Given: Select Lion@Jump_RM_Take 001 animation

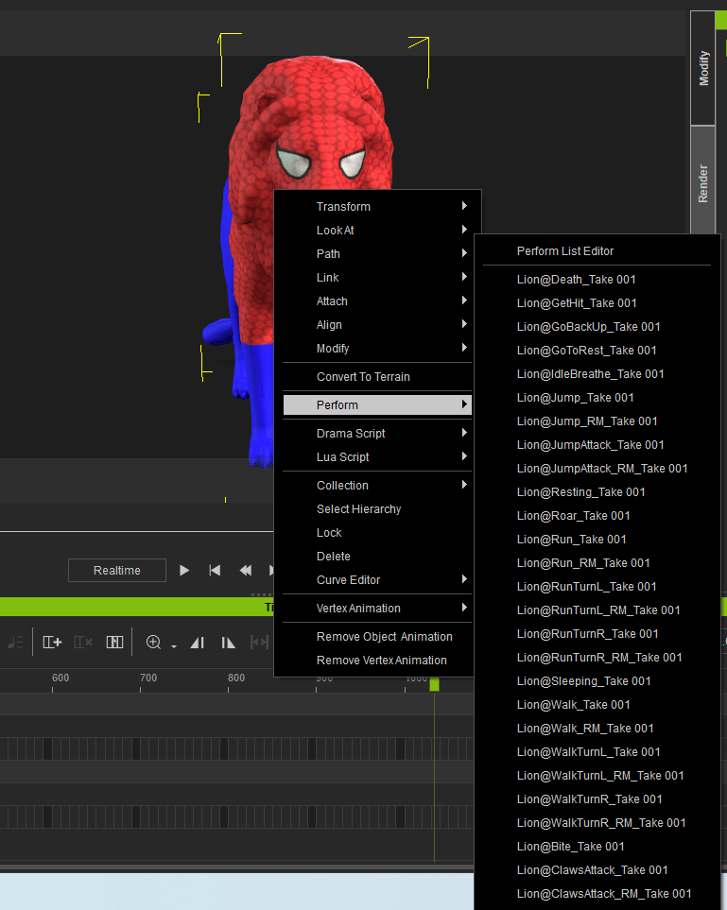Looking at the screenshot, I should (x=597, y=421).
